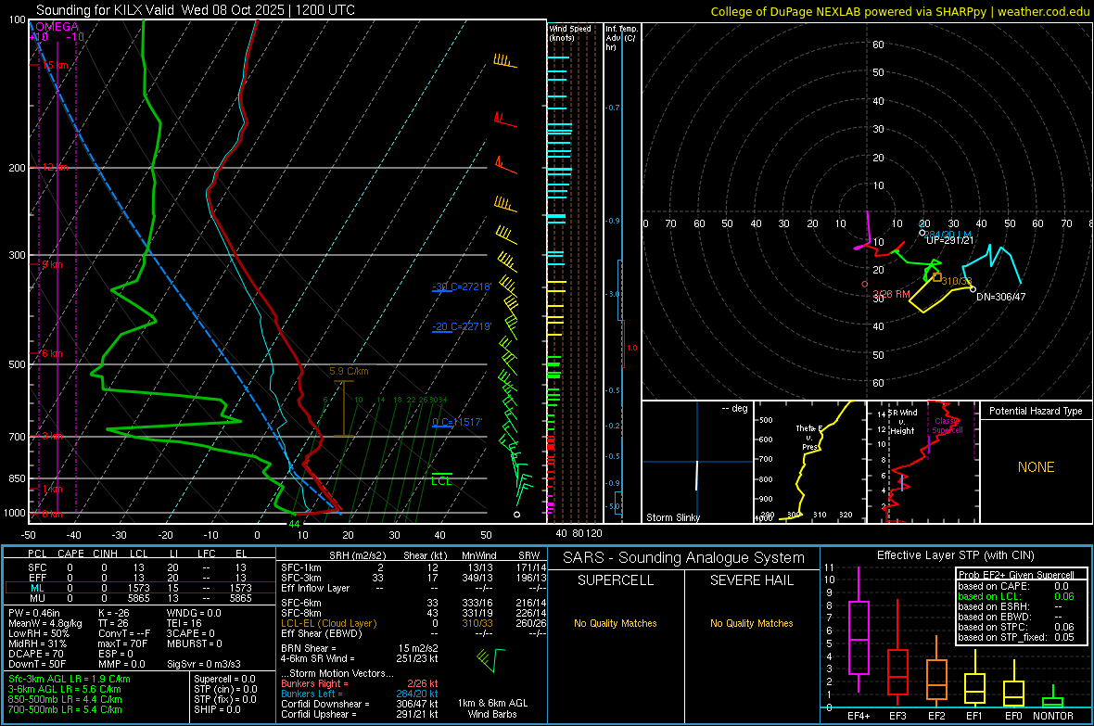Image resolution: width=1094 pixels, height=726 pixels.
Task: Click the DCAPE = 70 value
Action: [x=36, y=654]
